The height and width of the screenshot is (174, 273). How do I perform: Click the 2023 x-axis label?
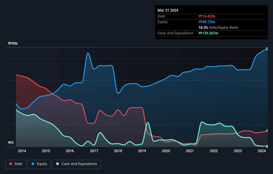[x=238, y=151]
